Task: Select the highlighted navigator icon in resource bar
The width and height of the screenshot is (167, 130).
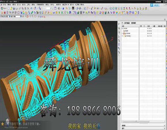Action: (x=119, y=44)
